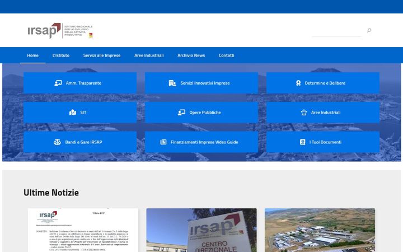
Task: Select the Ultime Notizie heading
Action: pos(51,193)
